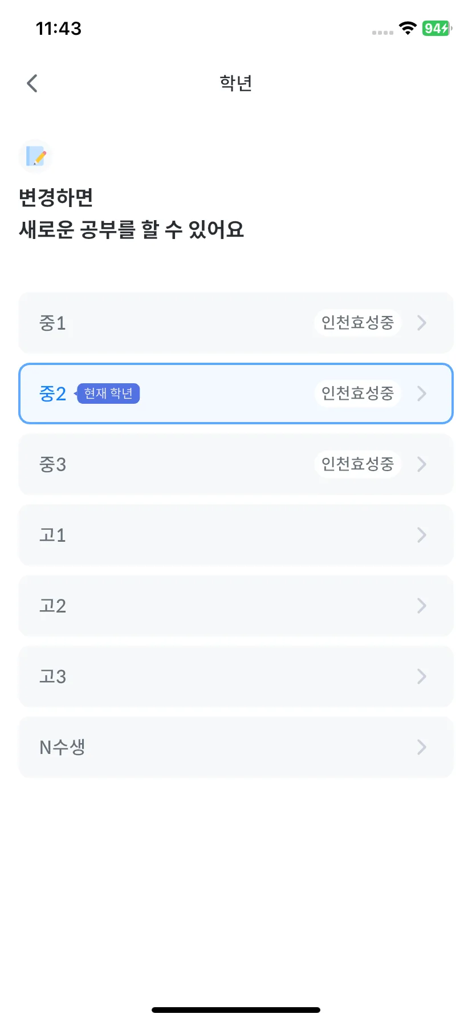Tap the chevron on the N수생 row
The height and width of the screenshot is (1022, 472).
pos(422,747)
